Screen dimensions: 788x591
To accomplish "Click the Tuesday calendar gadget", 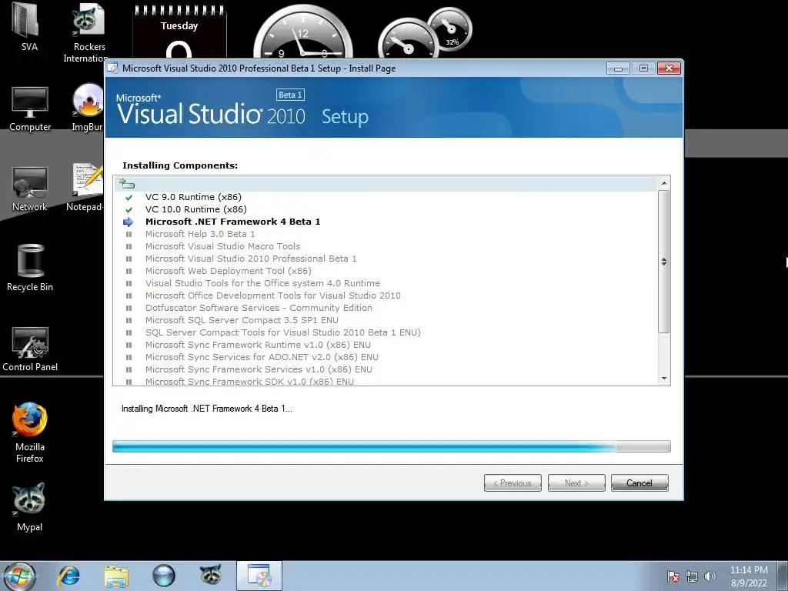I will click(x=179, y=31).
